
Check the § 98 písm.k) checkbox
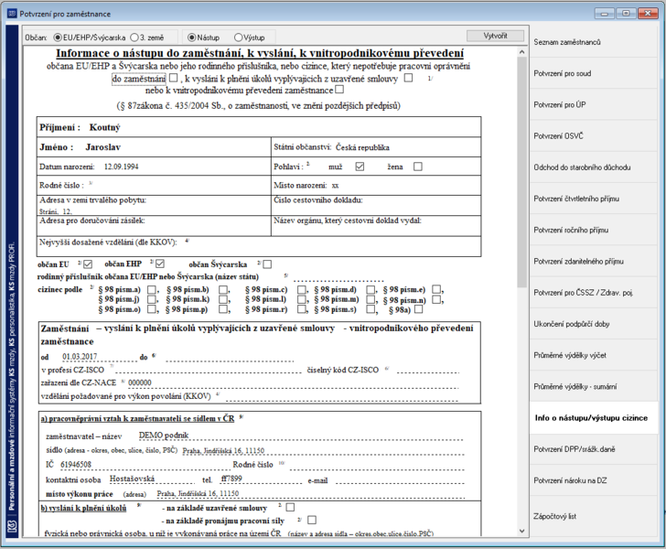click(x=223, y=299)
